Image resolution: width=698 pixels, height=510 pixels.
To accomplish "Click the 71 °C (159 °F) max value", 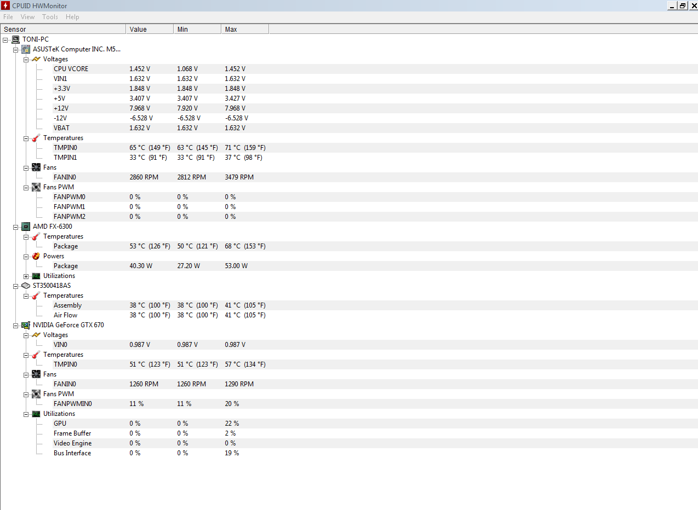I will [245, 148].
